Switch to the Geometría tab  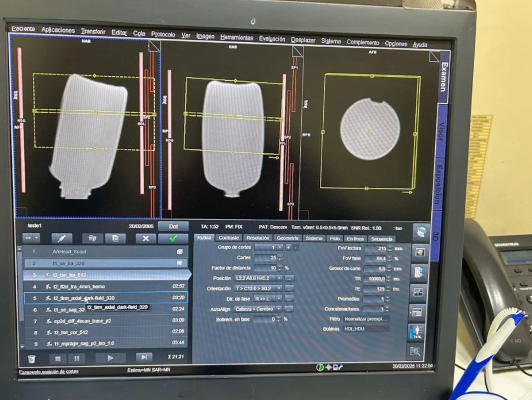coord(287,238)
